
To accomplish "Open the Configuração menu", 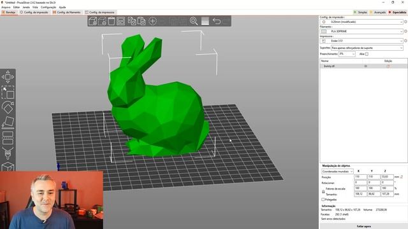I will [x=48, y=7].
